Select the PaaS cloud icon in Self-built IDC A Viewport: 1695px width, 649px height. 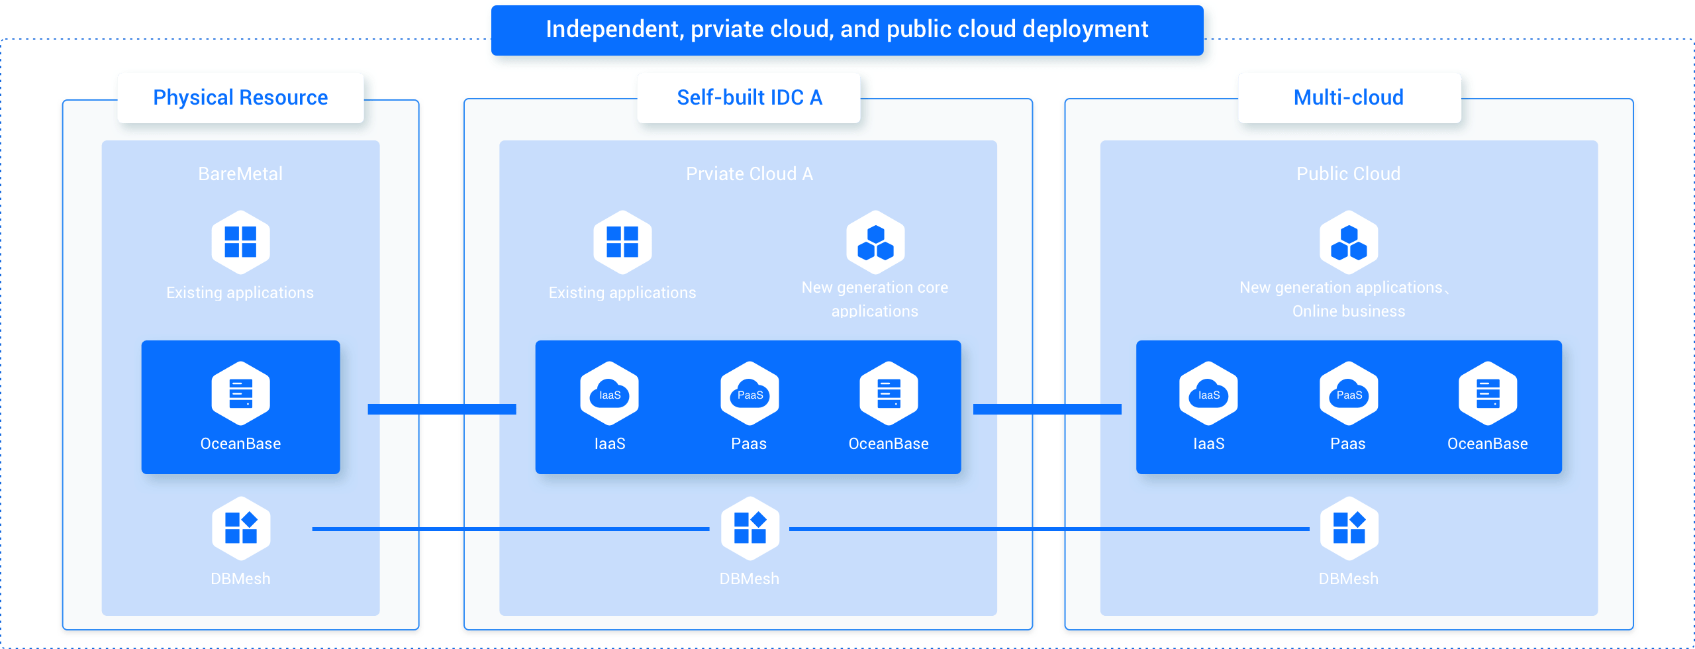[x=750, y=393]
